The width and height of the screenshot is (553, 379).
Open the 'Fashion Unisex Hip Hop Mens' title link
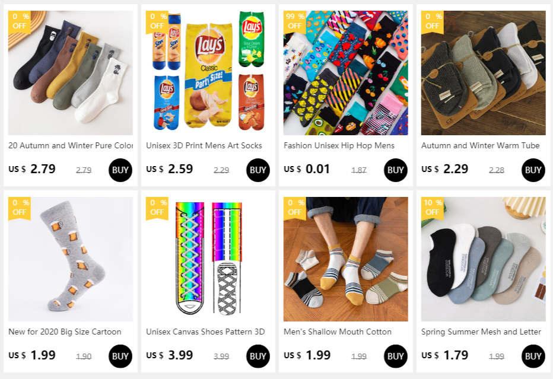pyautogui.click(x=339, y=145)
